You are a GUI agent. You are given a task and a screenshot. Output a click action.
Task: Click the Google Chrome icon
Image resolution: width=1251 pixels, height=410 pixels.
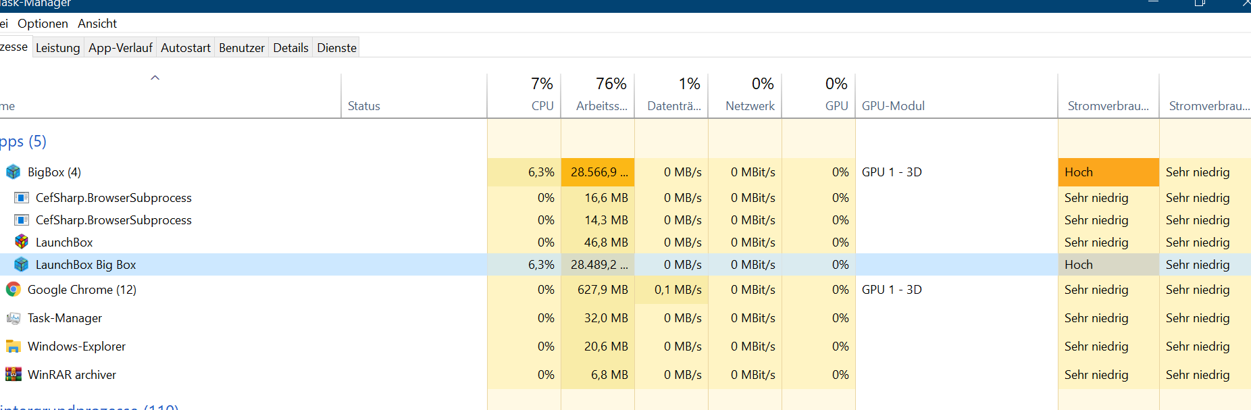[13, 290]
